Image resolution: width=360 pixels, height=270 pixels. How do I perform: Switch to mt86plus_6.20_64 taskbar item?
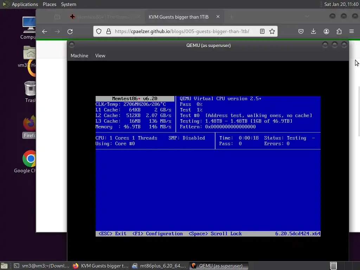(x=159, y=266)
